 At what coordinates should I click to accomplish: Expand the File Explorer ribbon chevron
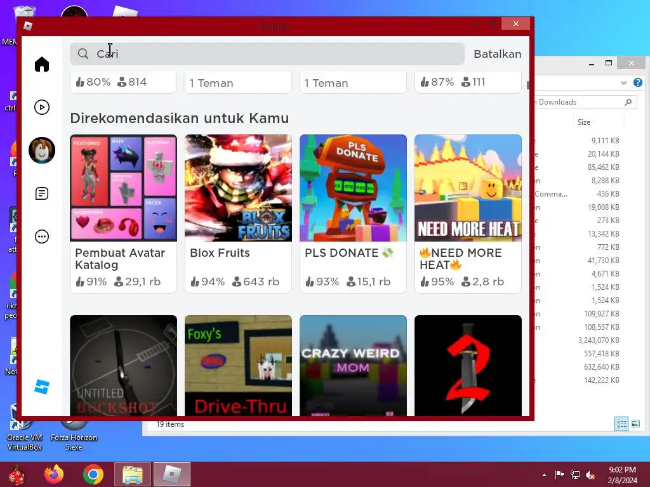click(x=623, y=83)
